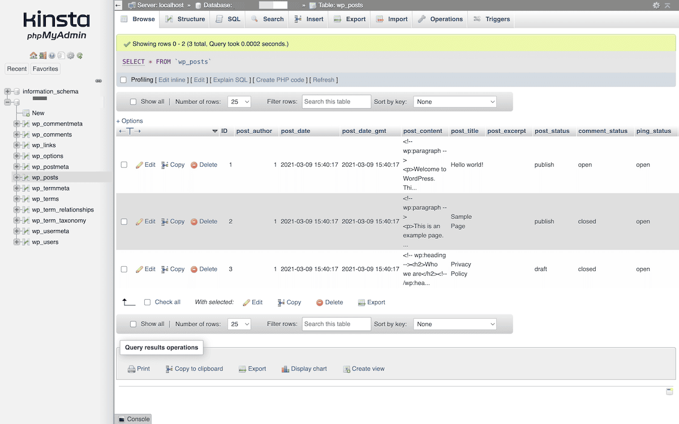Click the Log out door icon

[42, 55]
